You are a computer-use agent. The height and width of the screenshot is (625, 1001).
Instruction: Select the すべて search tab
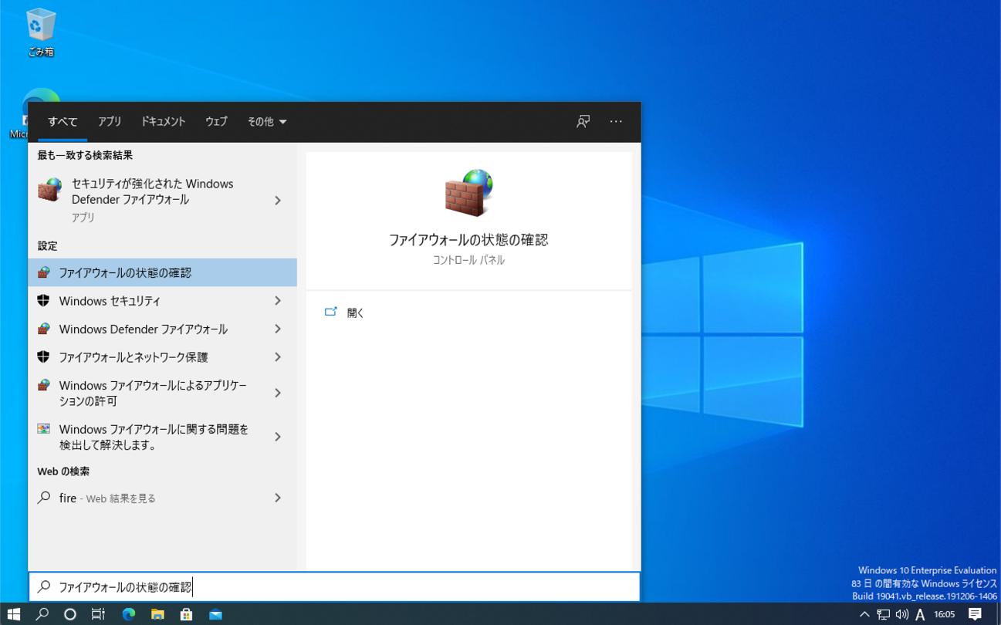pos(63,122)
